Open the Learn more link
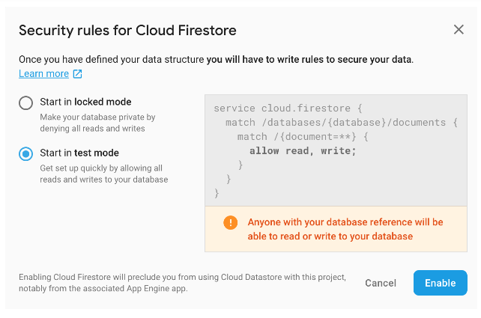This screenshot has width=481, height=318. click(x=44, y=74)
